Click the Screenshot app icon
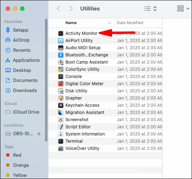 pyautogui.click(x=61, y=120)
